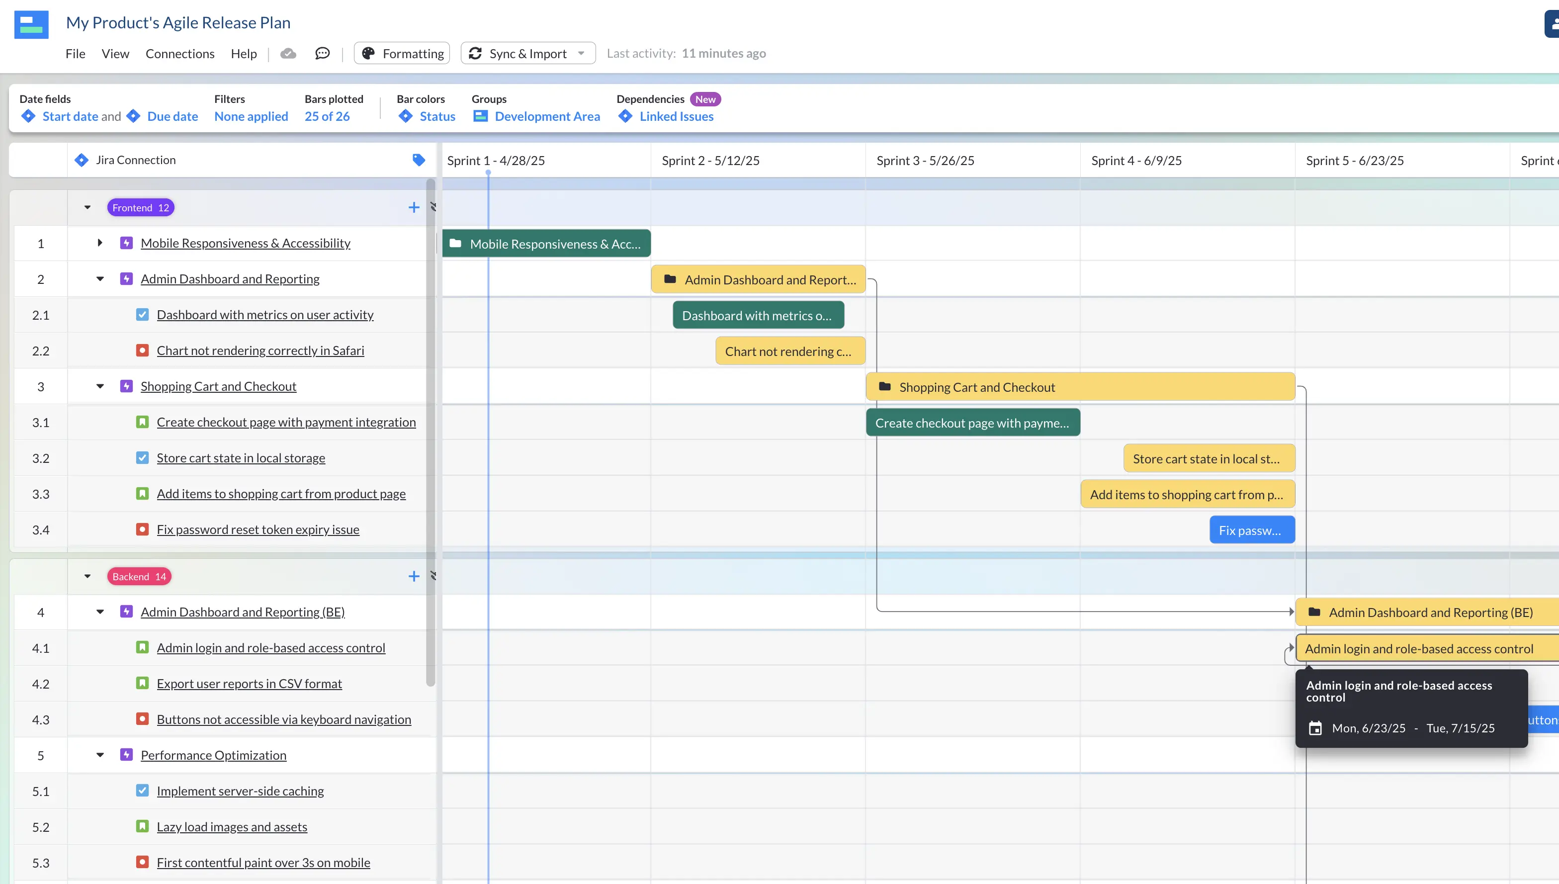Click the project title My Product's Agile Release Plan
The height and width of the screenshot is (884, 1559).
coord(178,22)
